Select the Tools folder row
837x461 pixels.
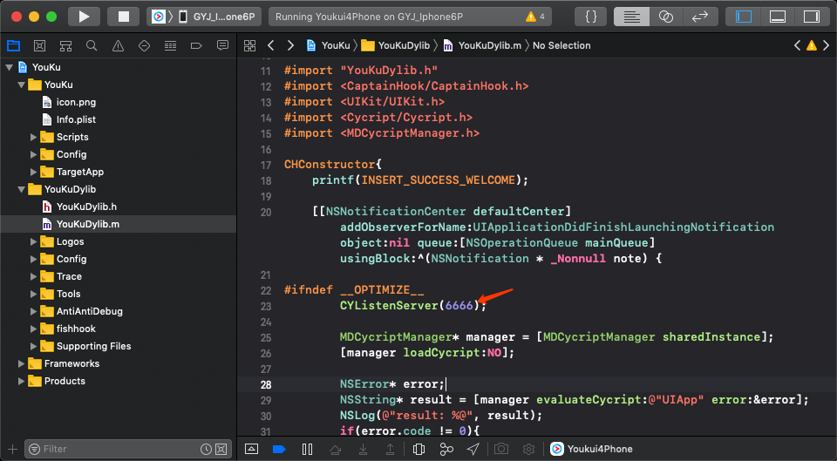pos(118,294)
